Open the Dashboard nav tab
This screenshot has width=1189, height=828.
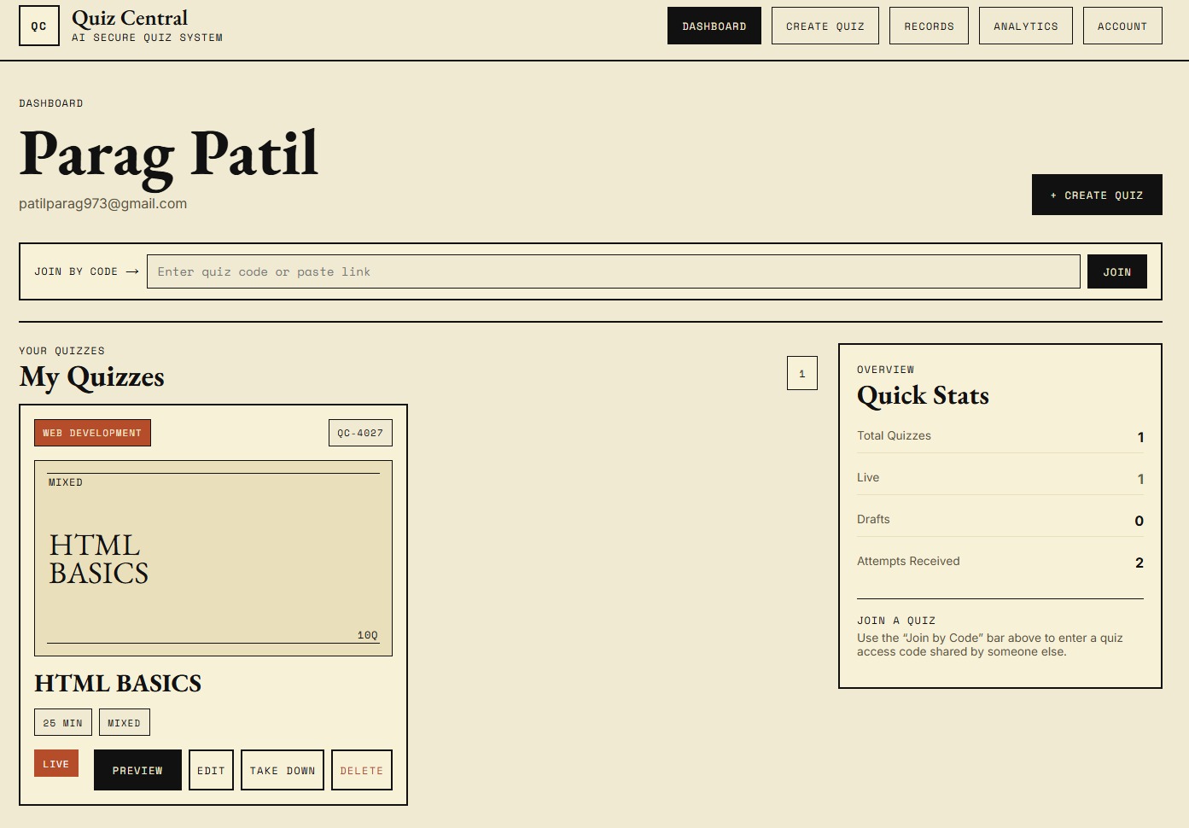coord(714,26)
